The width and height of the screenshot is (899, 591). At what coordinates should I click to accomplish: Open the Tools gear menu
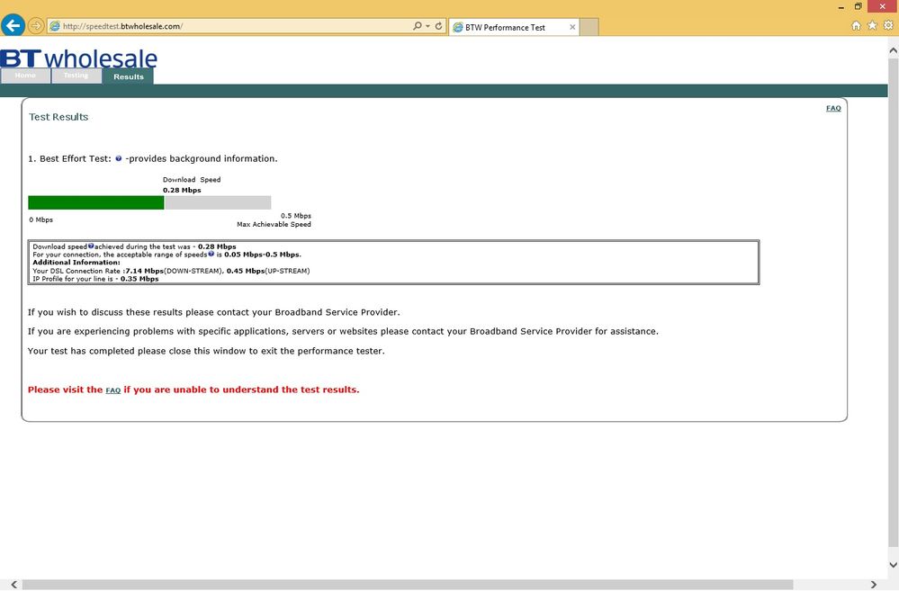click(888, 25)
